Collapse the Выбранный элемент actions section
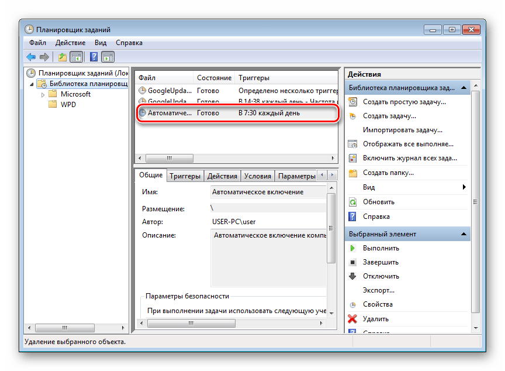This screenshot has height=371, width=505. pos(463,234)
